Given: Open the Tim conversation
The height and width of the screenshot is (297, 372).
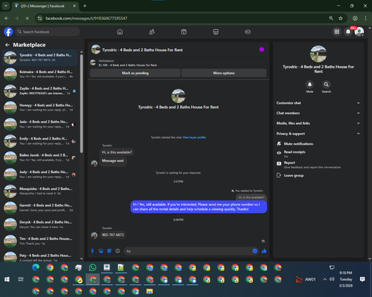Looking at the screenshot, I should [x=40, y=241].
